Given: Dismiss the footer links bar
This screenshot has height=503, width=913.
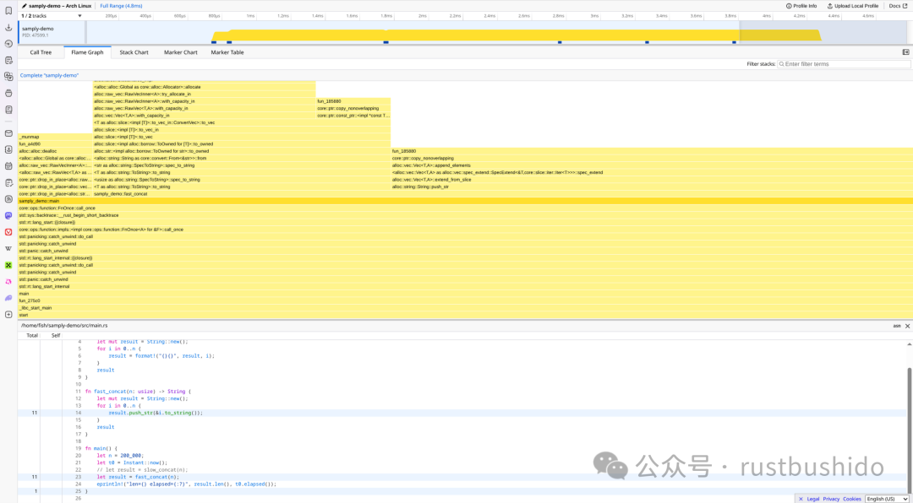Looking at the screenshot, I should click(x=801, y=499).
